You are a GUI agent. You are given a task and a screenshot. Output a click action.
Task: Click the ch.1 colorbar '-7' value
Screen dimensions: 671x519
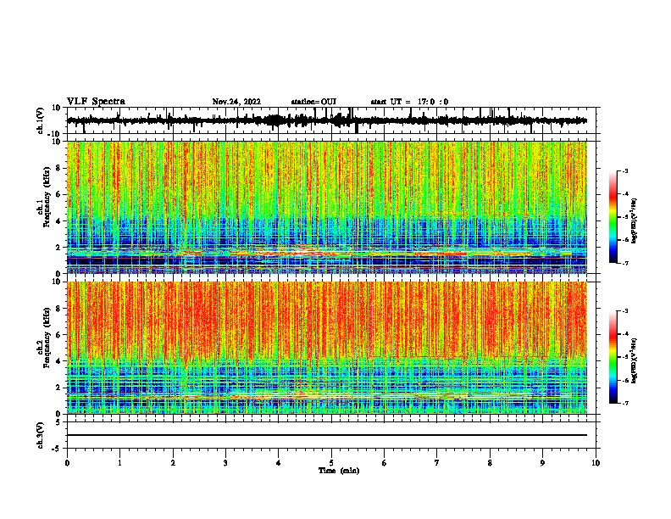(x=624, y=263)
